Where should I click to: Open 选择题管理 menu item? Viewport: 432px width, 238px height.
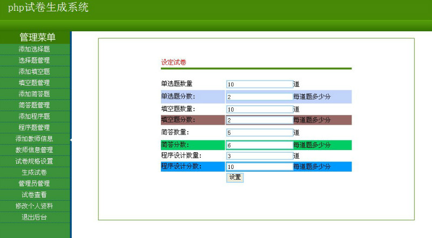pyautogui.click(x=34, y=60)
